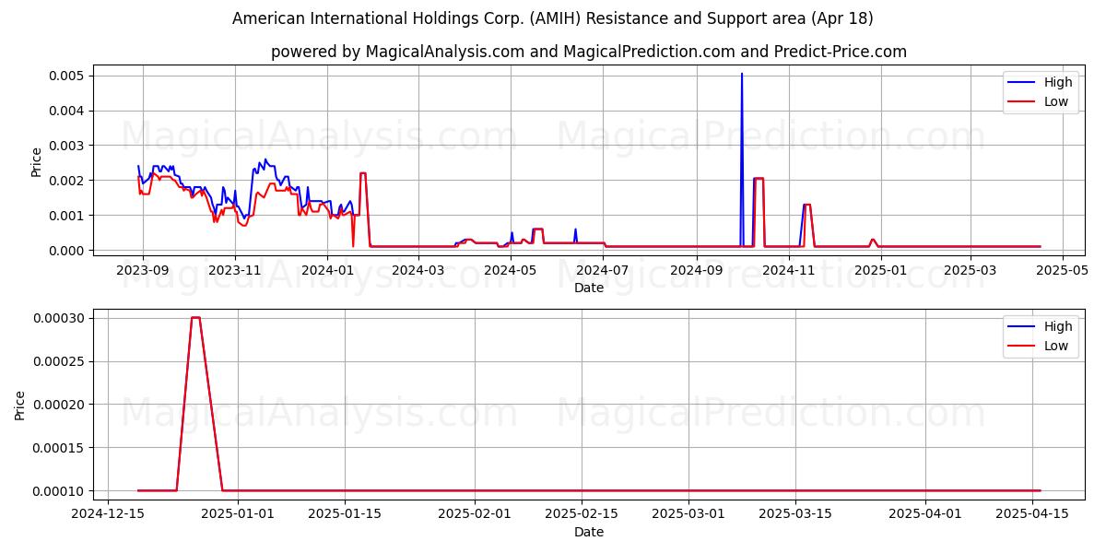The image size is (1106, 553).
Task: Click the '0.00025' y-axis tick label
Action: (x=60, y=361)
